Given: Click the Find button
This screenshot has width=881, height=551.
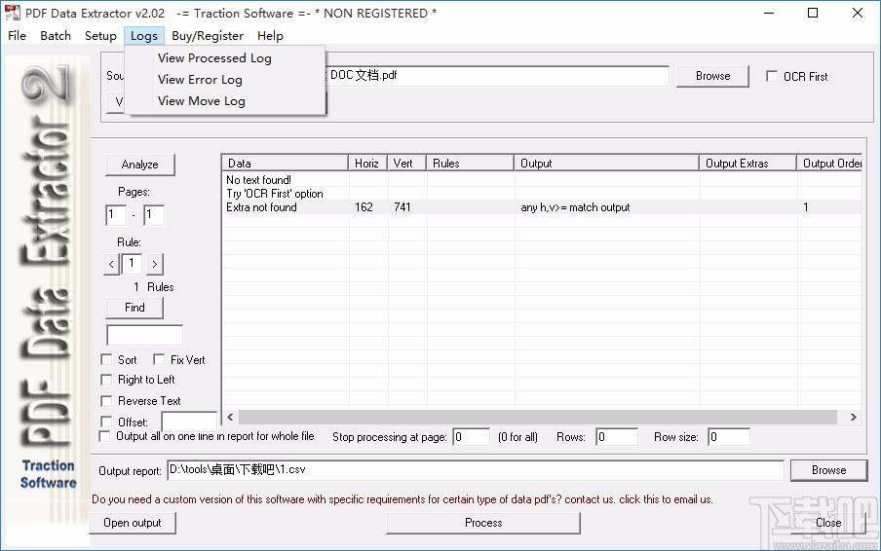Looking at the screenshot, I should coord(134,308).
